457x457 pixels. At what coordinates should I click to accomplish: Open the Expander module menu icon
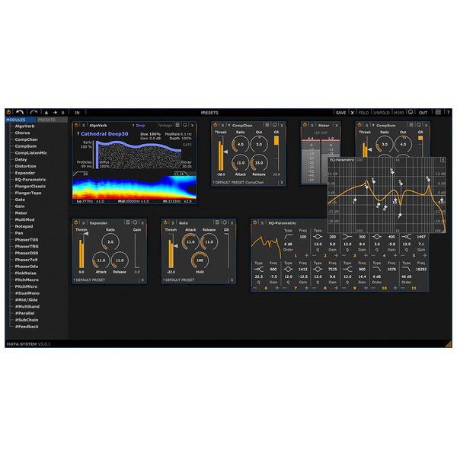click(x=128, y=222)
